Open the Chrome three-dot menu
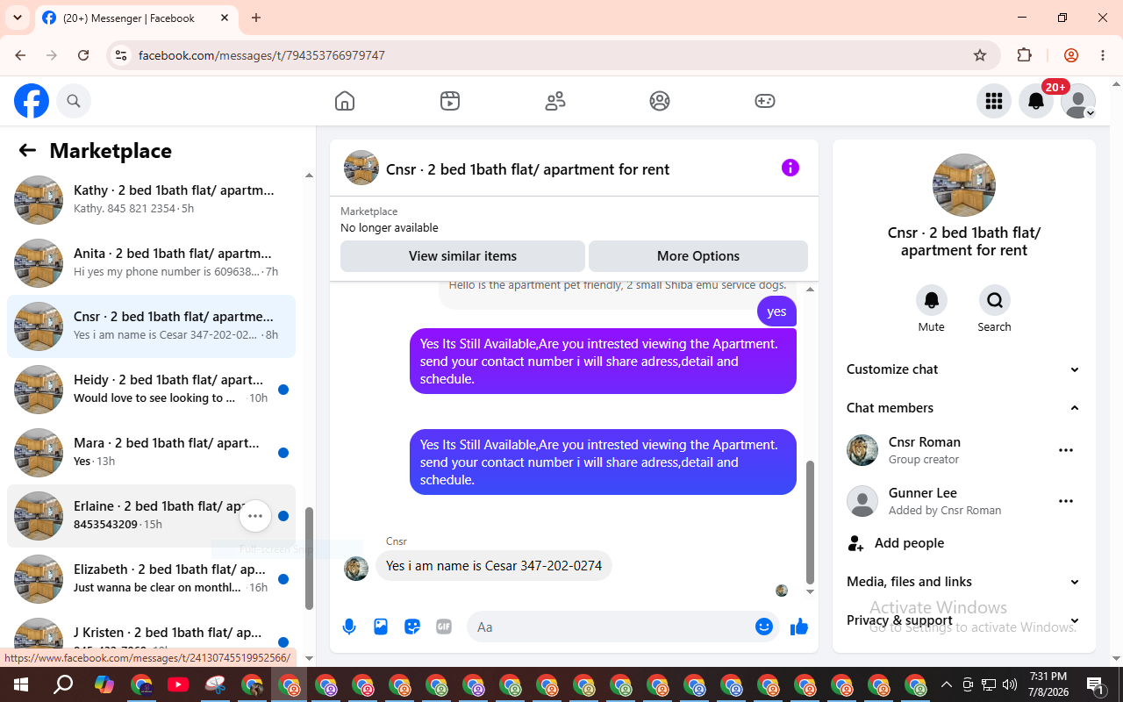The height and width of the screenshot is (702, 1123). coord(1103,55)
